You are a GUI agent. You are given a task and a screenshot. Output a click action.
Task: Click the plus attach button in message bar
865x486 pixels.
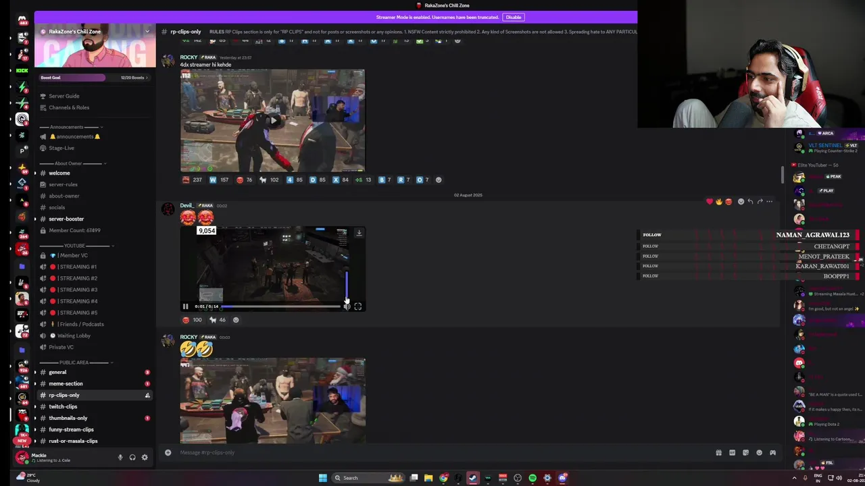tap(168, 452)
